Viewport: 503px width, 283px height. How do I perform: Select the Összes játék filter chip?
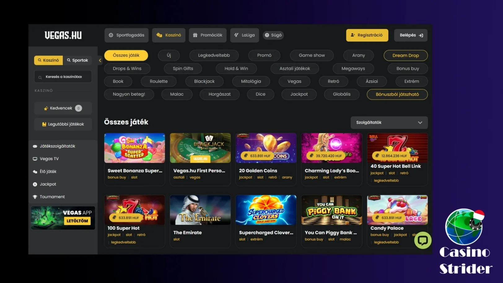pyautogui.click(x=126, y=55)
